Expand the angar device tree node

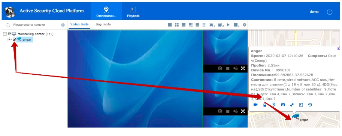click(x=9, y=39)
